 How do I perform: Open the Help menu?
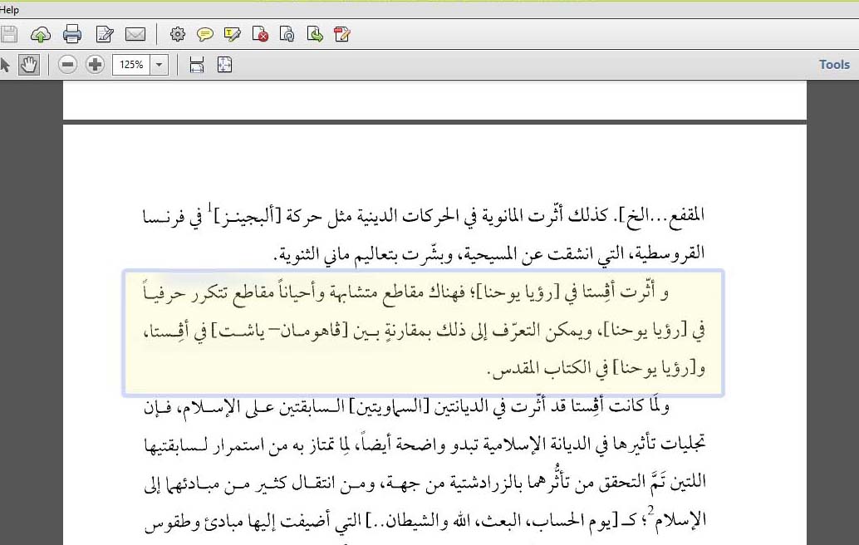pyautogui.click(x=9, y=10)
